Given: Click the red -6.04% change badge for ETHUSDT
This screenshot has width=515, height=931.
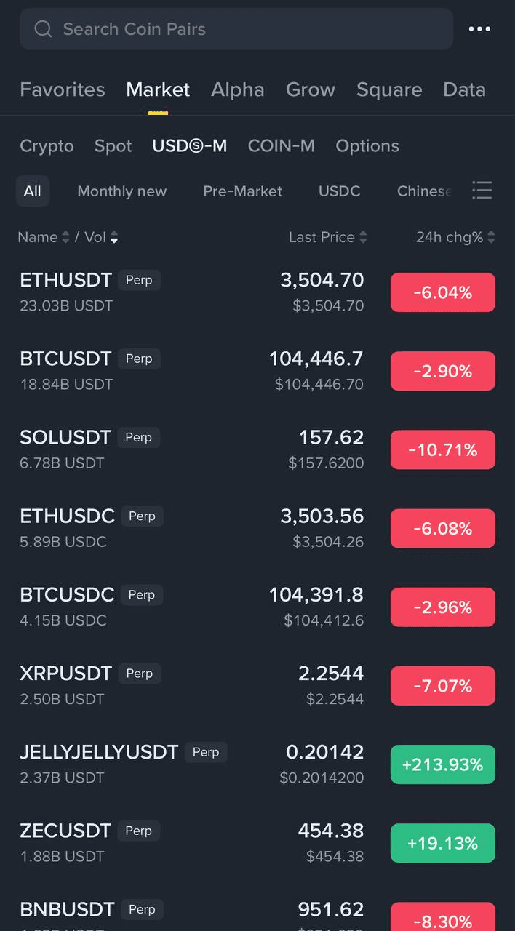Looking at the screenshot, I should coord(442,292).
